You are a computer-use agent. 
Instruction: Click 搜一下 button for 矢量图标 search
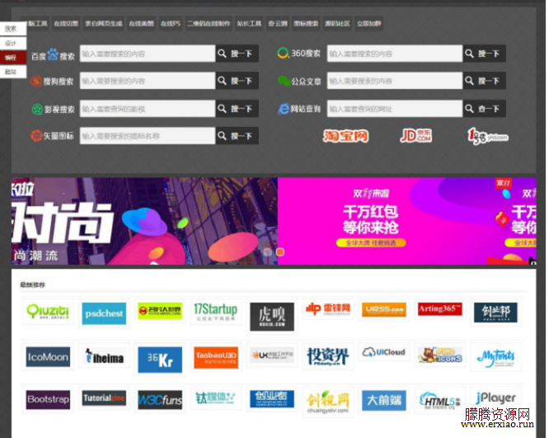click(237, 136)
